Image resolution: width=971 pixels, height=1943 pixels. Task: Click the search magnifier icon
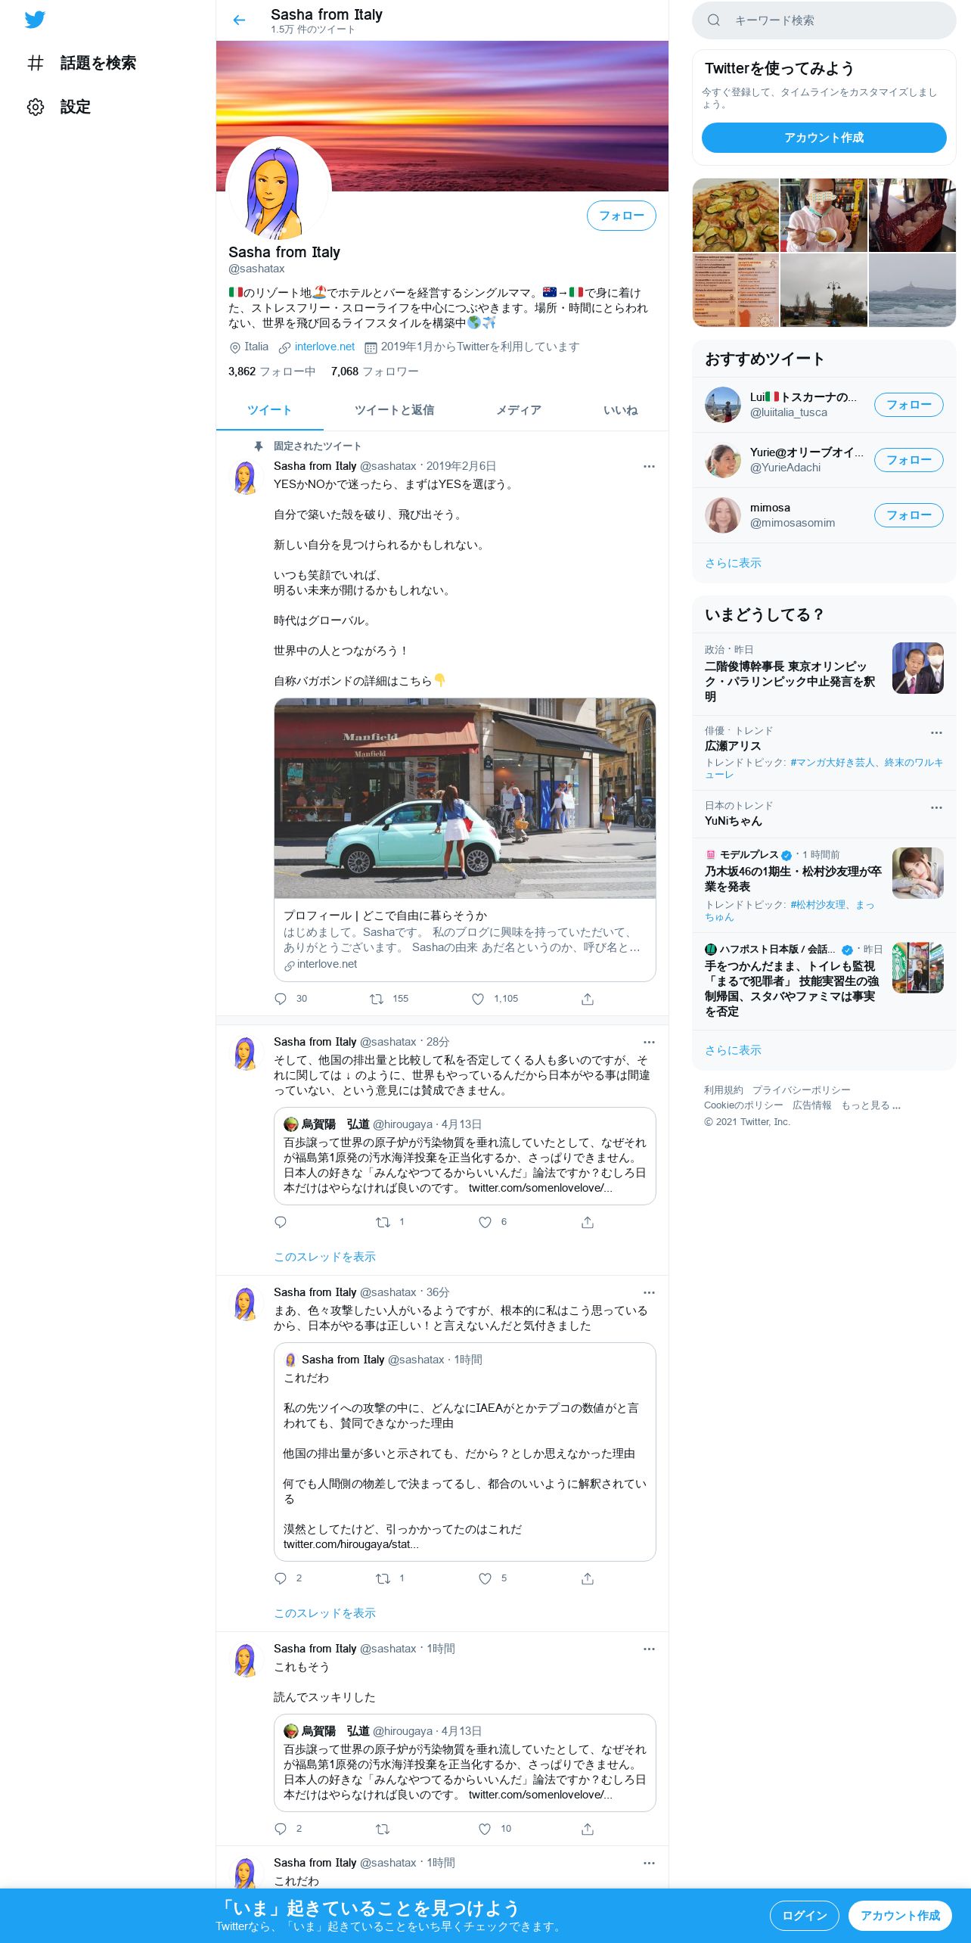pos(713,20)
